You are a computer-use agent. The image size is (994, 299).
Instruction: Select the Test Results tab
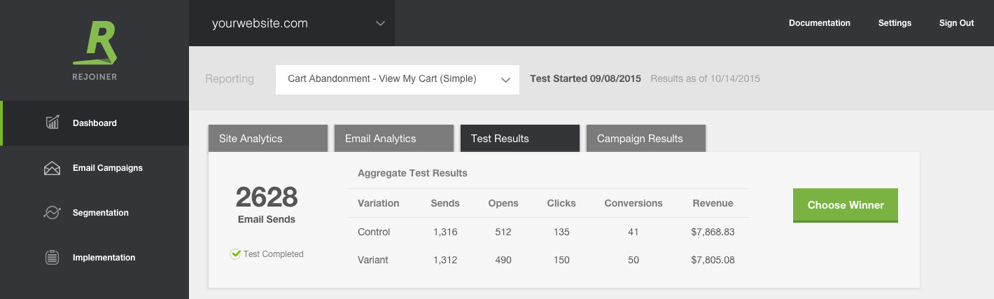pos(519,139)
